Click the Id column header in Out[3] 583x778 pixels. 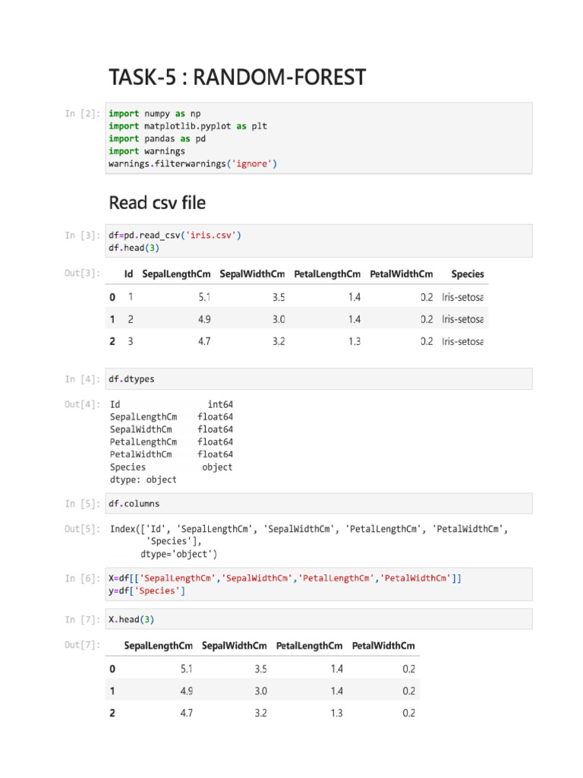coord(128,274)
